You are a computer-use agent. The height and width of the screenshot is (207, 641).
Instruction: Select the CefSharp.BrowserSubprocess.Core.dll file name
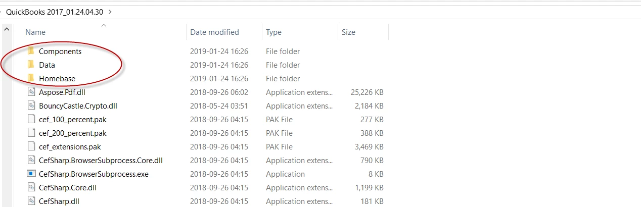(x=101, y=161)
